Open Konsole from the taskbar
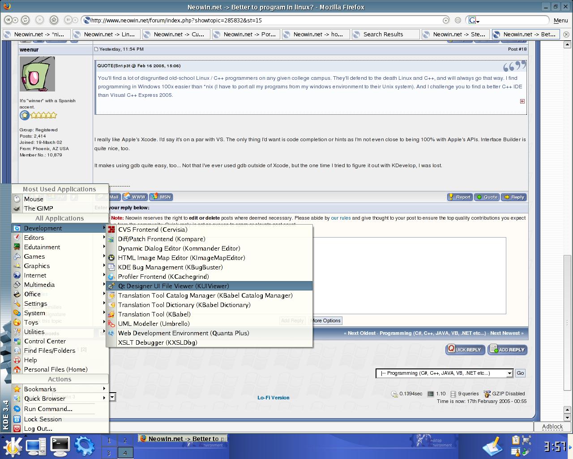Image resolution: width=573 pixels, height=459 pixels. (x=60, y=446)
